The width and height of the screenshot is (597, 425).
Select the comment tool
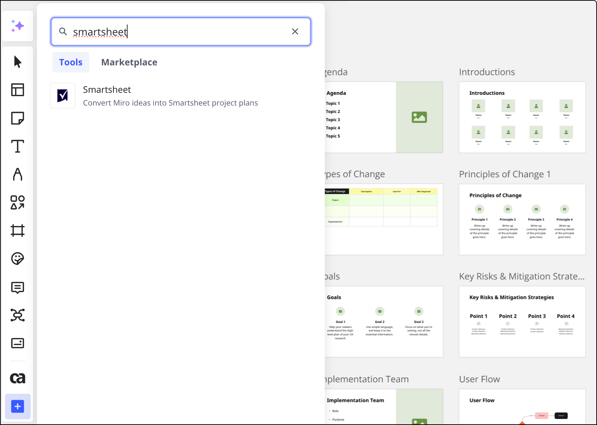(17, 287)
